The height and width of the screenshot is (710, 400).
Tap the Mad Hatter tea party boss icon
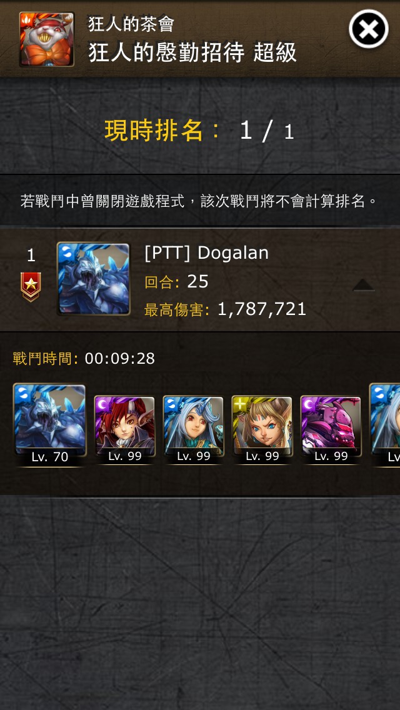pos(47,39)
